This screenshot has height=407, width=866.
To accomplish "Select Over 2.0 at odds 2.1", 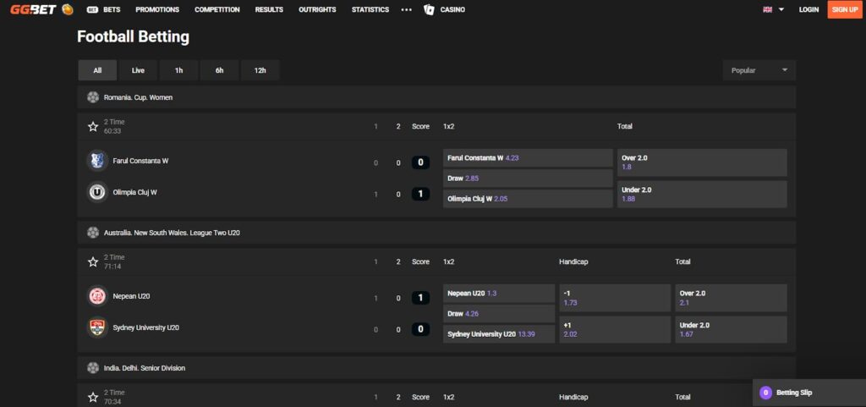I will (732, 298).
